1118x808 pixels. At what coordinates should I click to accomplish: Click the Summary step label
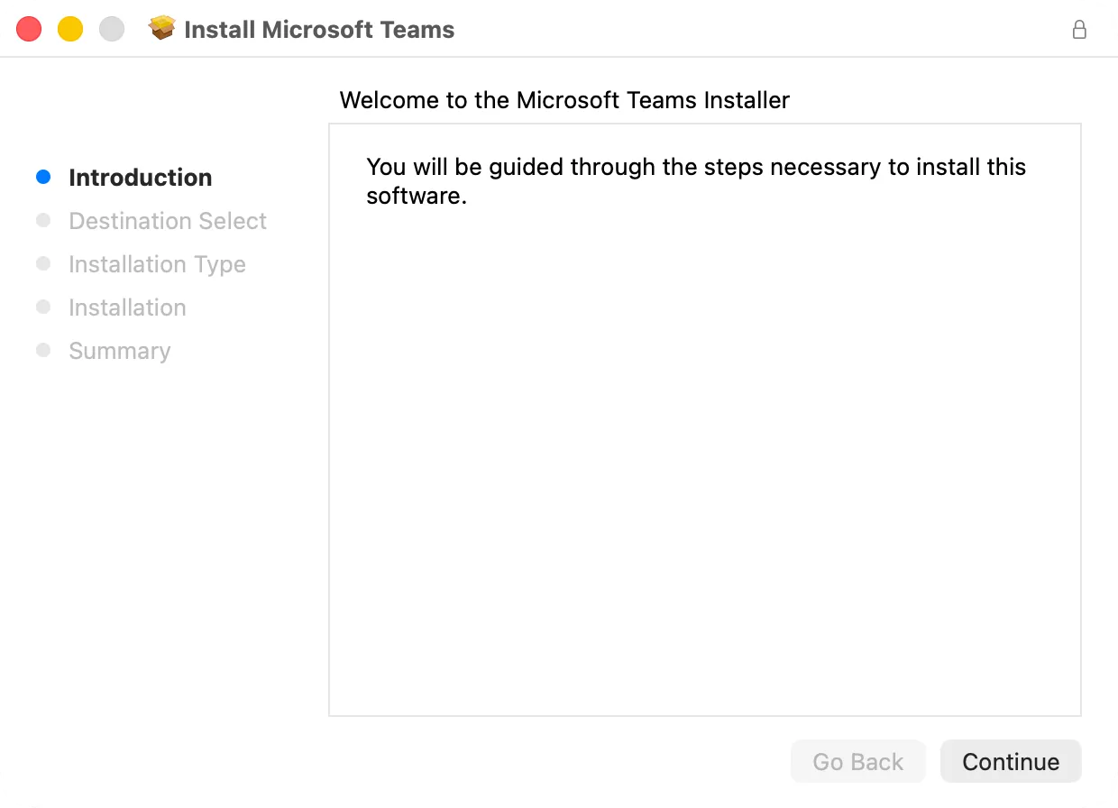pos(119,351)
